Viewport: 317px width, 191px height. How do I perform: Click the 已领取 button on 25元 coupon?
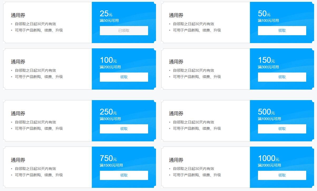[x=124, y=30]
